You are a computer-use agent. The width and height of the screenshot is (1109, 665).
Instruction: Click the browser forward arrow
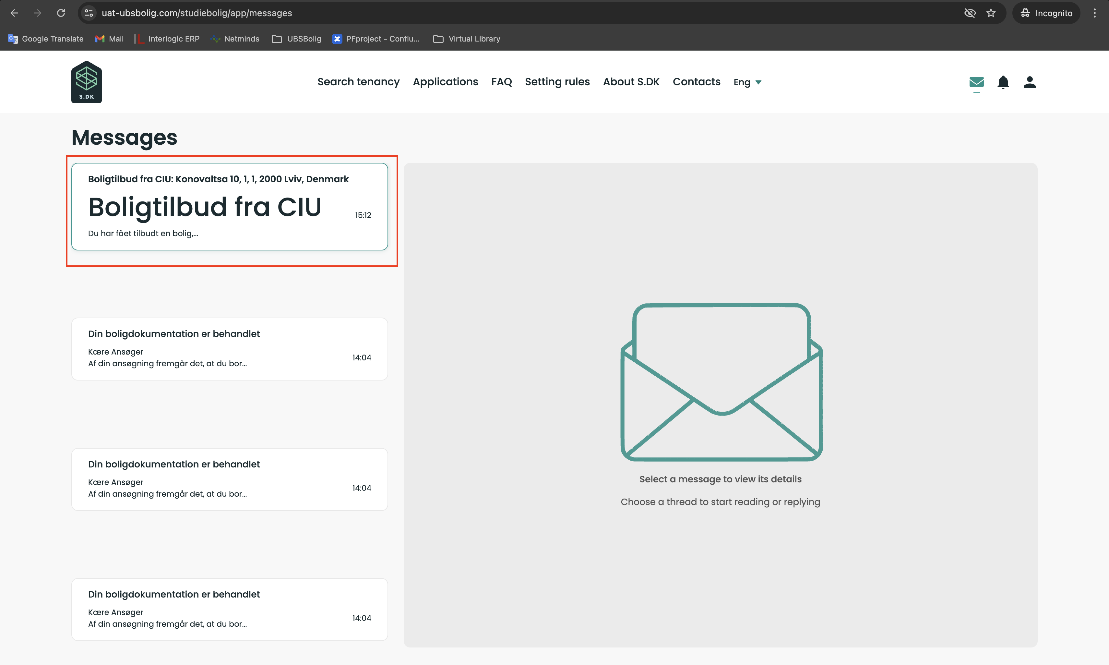tap(38, 13)
